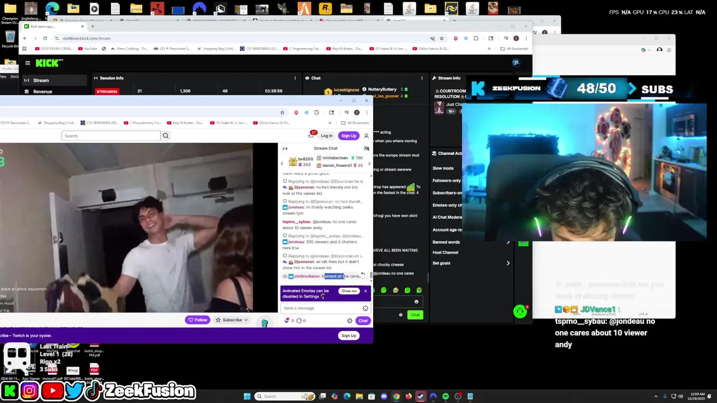Open Revenue section in Kick sidebar
Screen dimensions: 717x403
42,91
